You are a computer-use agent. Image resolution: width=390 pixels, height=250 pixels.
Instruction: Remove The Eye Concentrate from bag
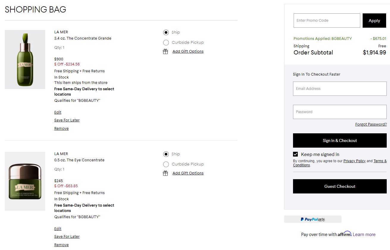tap(61, 245)
